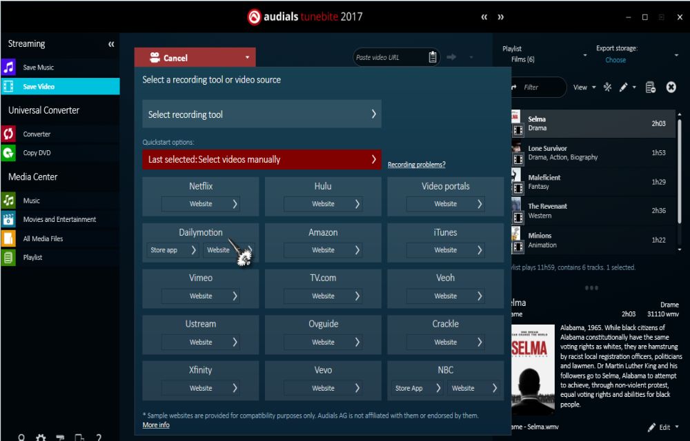Click the scissors cut tool in playlist toolbar
Screen dimensions: 690x441
[x=607, y=87]
